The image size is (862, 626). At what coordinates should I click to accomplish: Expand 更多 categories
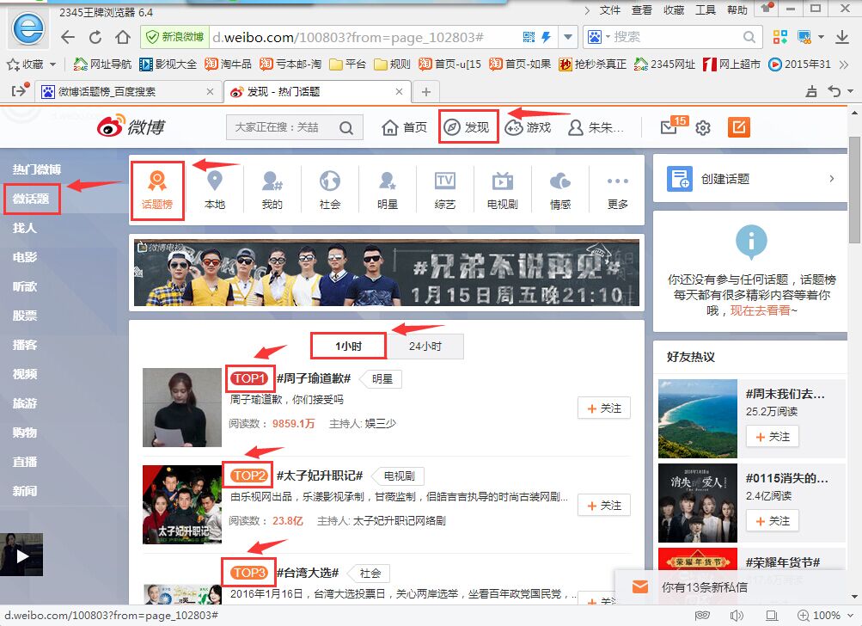617,190
